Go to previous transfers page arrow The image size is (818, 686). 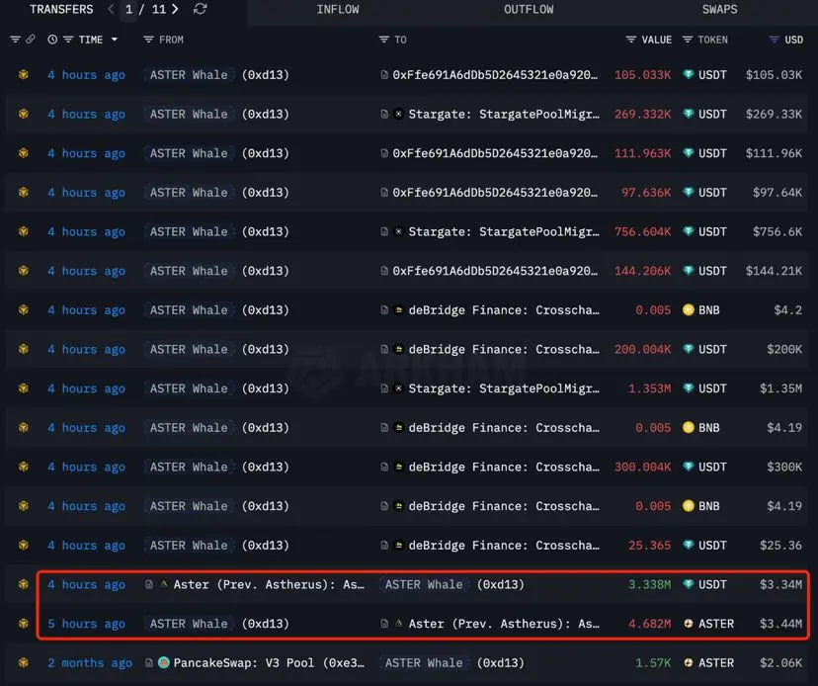pos(111,10)
